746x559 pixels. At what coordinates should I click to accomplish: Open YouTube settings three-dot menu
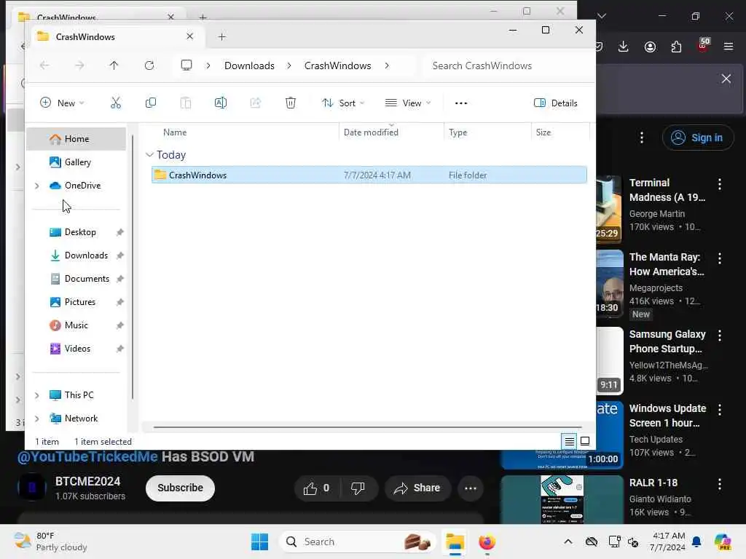click(x=642, y=138)
